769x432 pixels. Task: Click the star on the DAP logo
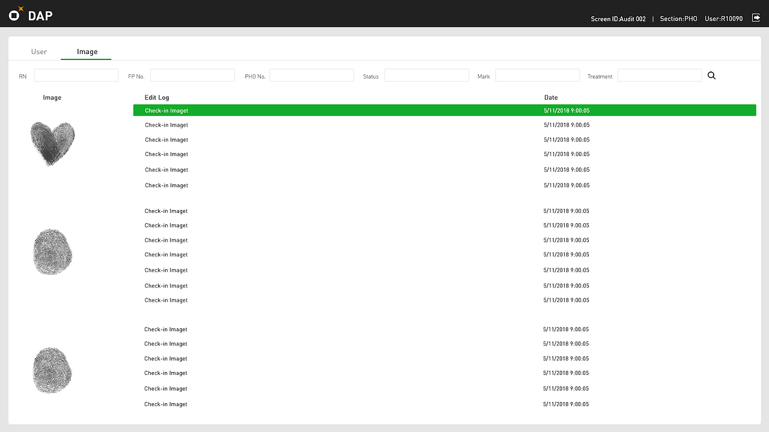coord(20,8)
